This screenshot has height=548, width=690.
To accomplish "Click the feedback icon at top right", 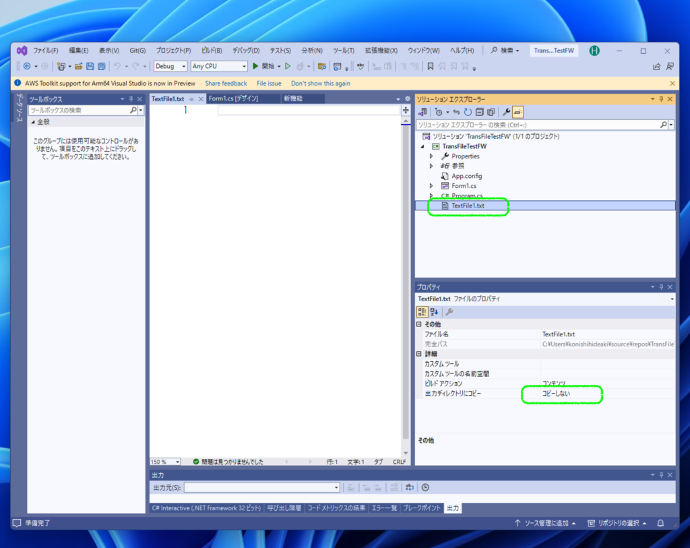I will (670, 67).
